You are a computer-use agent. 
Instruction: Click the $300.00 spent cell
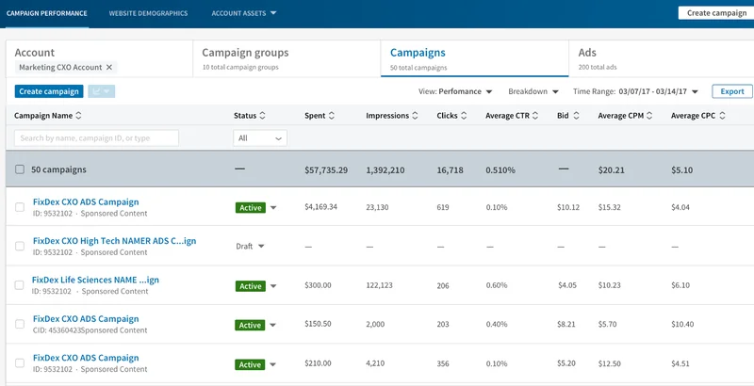(x=318, y=285)
